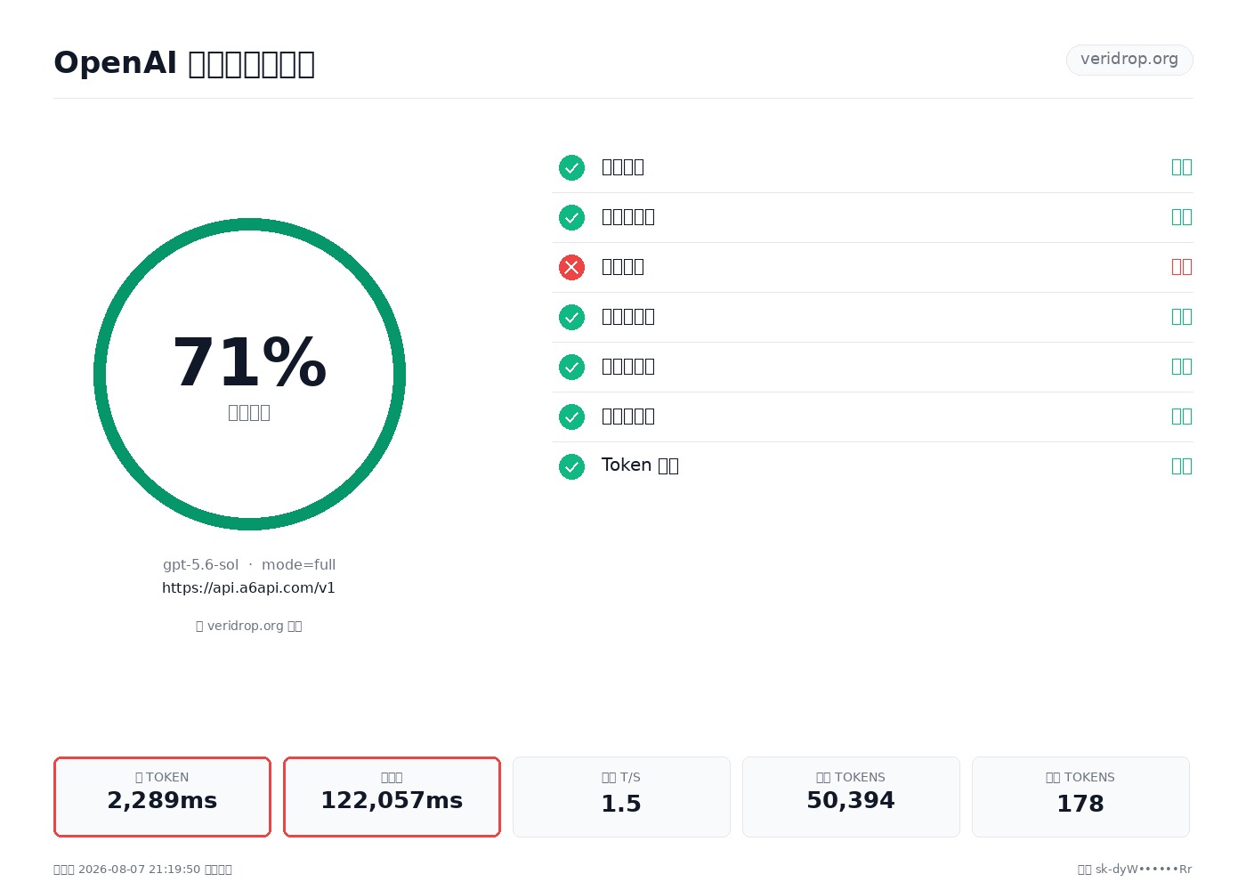1246x890 pixels.
Task: Click the veridrop.org credit below the URL
Action: coord(249,626)
